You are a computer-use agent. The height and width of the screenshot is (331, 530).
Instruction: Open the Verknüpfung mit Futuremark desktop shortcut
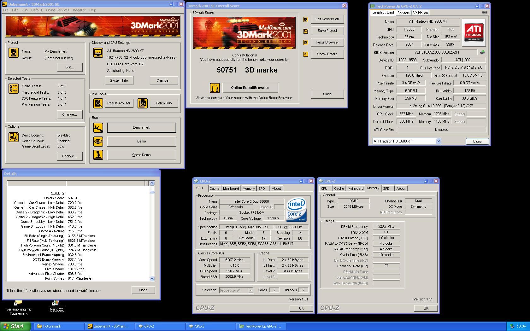[x=19, y=308]
